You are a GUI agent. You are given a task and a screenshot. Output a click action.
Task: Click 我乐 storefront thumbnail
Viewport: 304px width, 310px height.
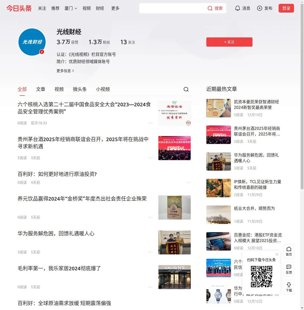pyautogui.click(x=175, y=277)
